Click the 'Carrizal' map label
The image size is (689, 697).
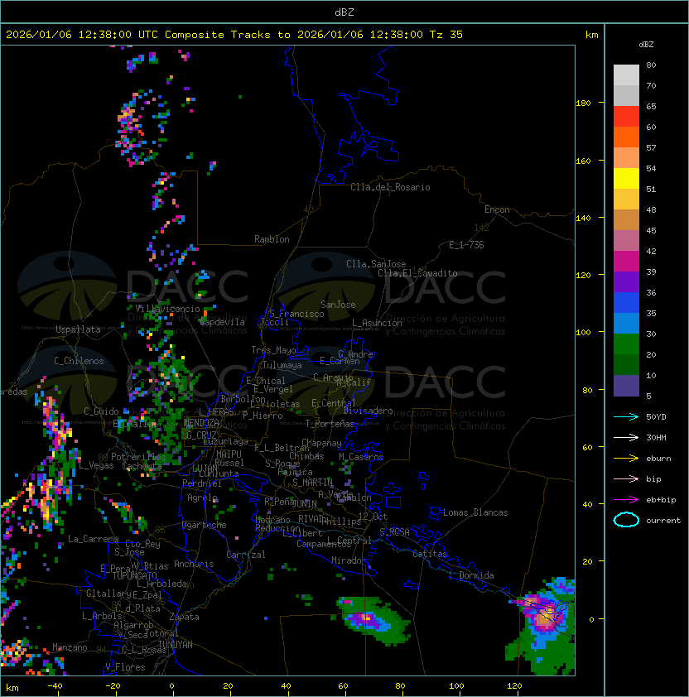click(x=246, y=555)
